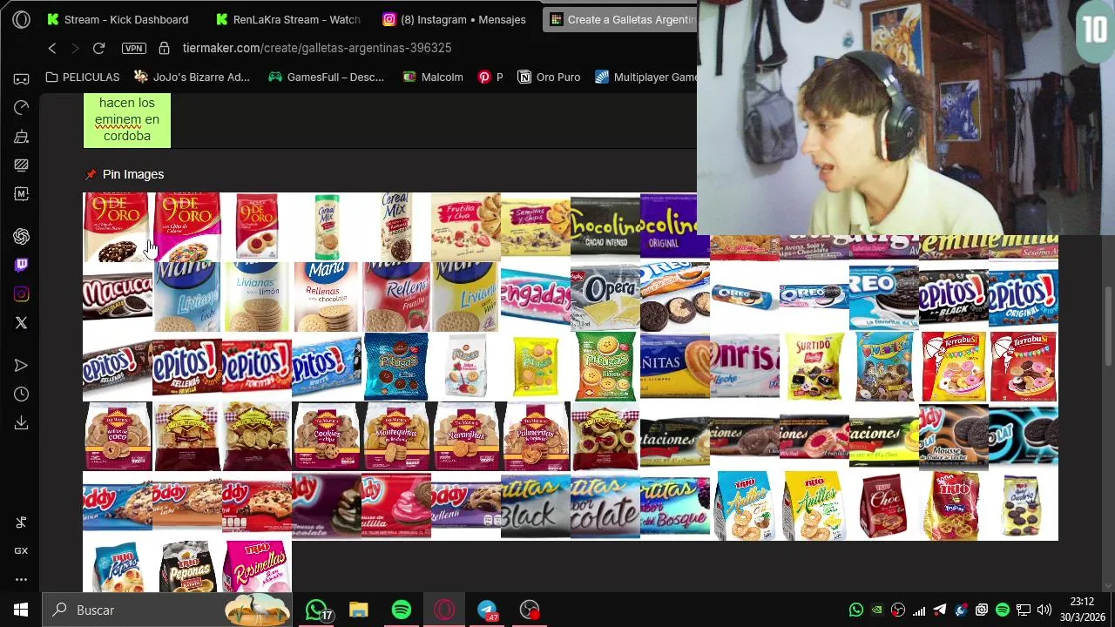
Task: Select the Opera wafer image
Action: click(x=605, y=297)
